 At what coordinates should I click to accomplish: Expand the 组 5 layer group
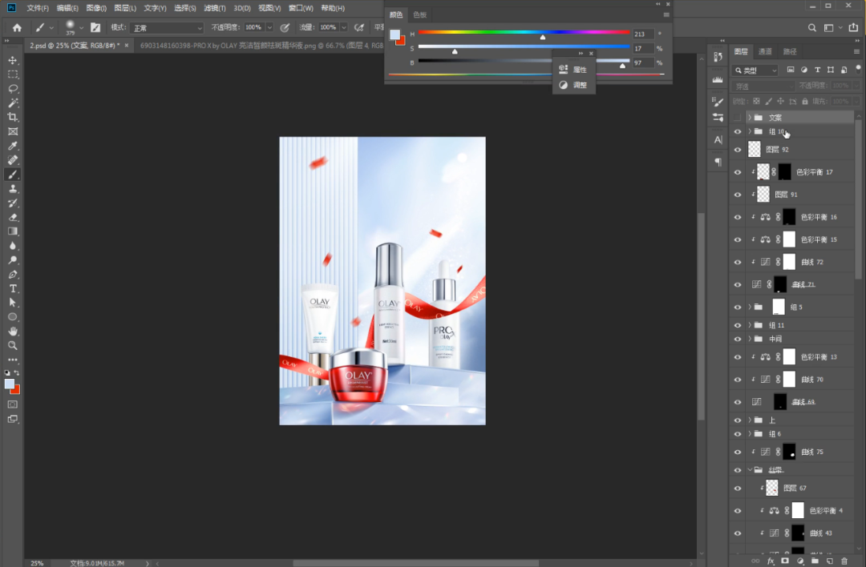tap(750, 307)
